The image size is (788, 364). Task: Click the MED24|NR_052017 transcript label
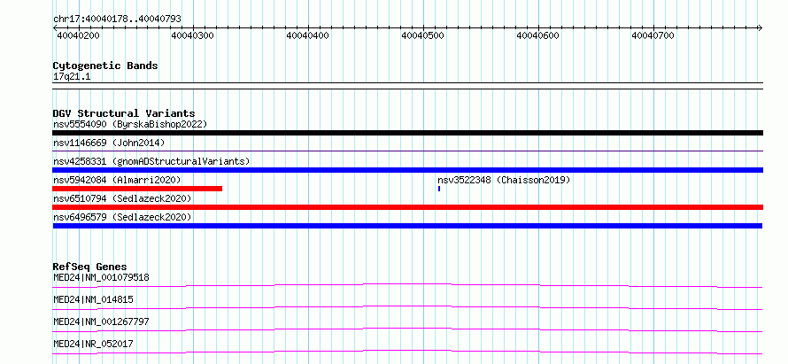(93, 344)
